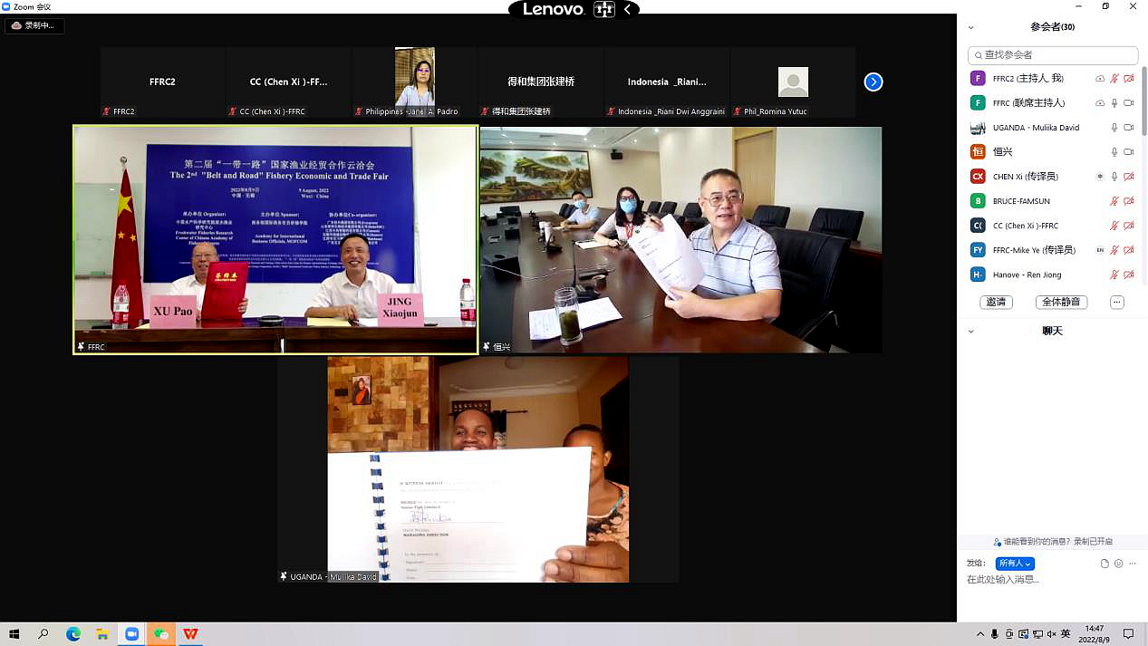1148x646 pixels.
Task: Click BRUCE-FAMSUN muted microphone icon
Action: pyautogui.click(x=1114, y=201)
